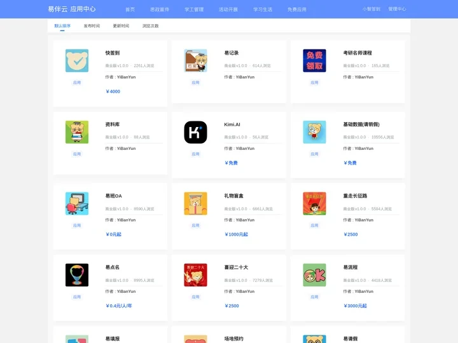
Task: Sort by 更新时间
Action: coord(121,26)
